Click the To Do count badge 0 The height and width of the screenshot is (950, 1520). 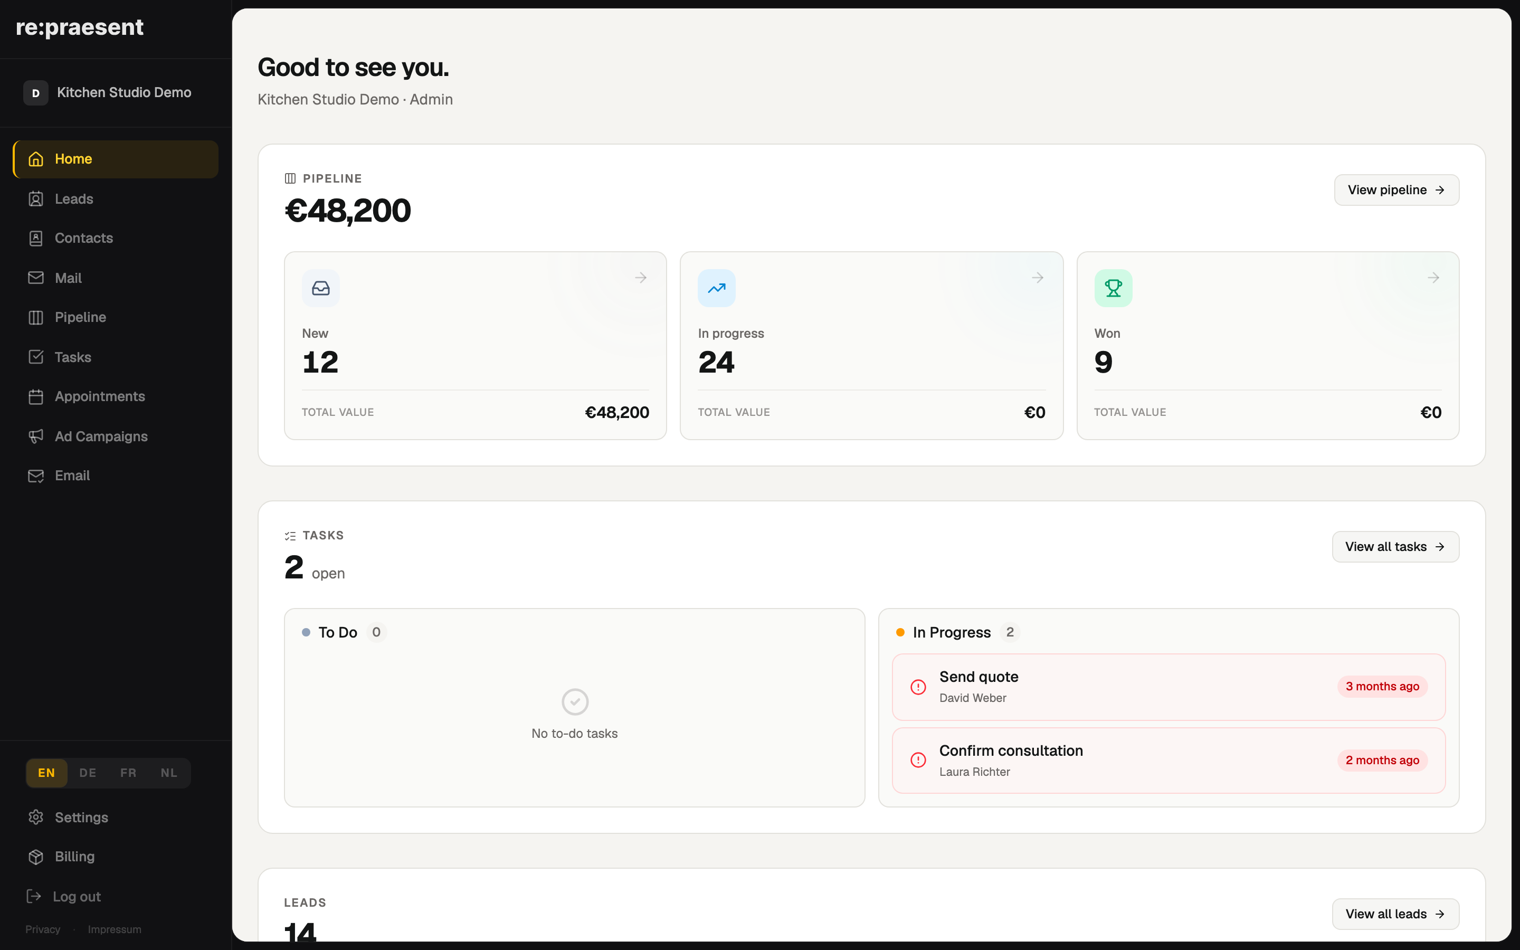click(376, 632)
